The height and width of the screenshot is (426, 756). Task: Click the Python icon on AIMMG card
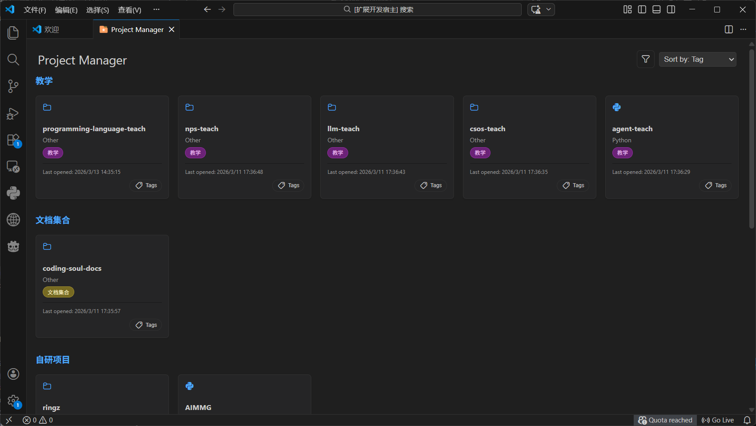click(x=189, y=386)
